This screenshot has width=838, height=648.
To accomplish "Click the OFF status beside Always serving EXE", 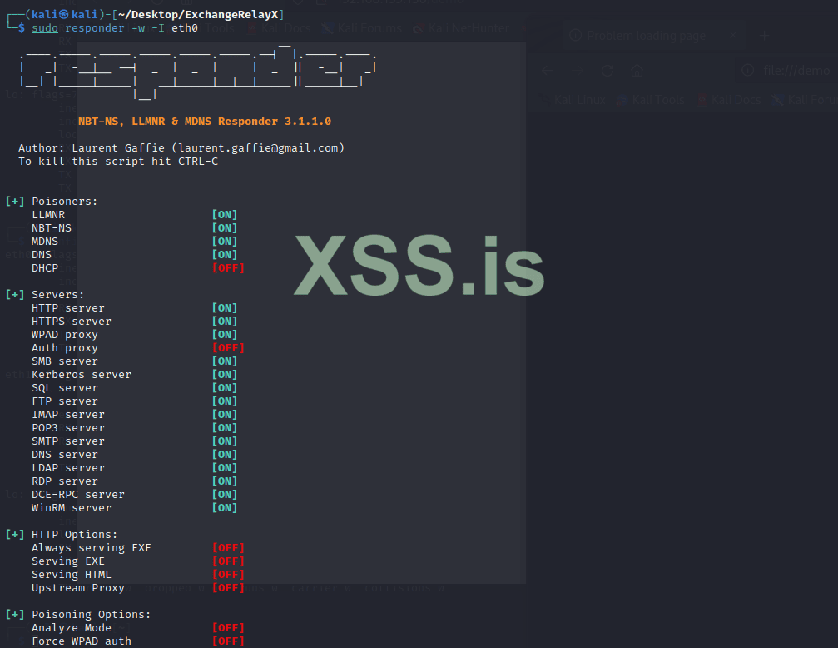I will pos(228,548).
